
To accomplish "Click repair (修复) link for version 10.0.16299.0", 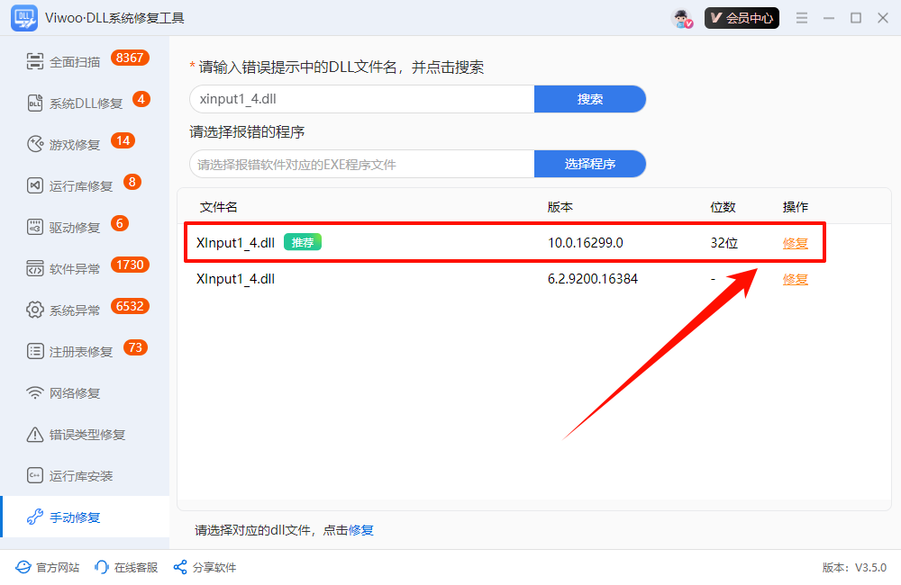I will point(795,243).
